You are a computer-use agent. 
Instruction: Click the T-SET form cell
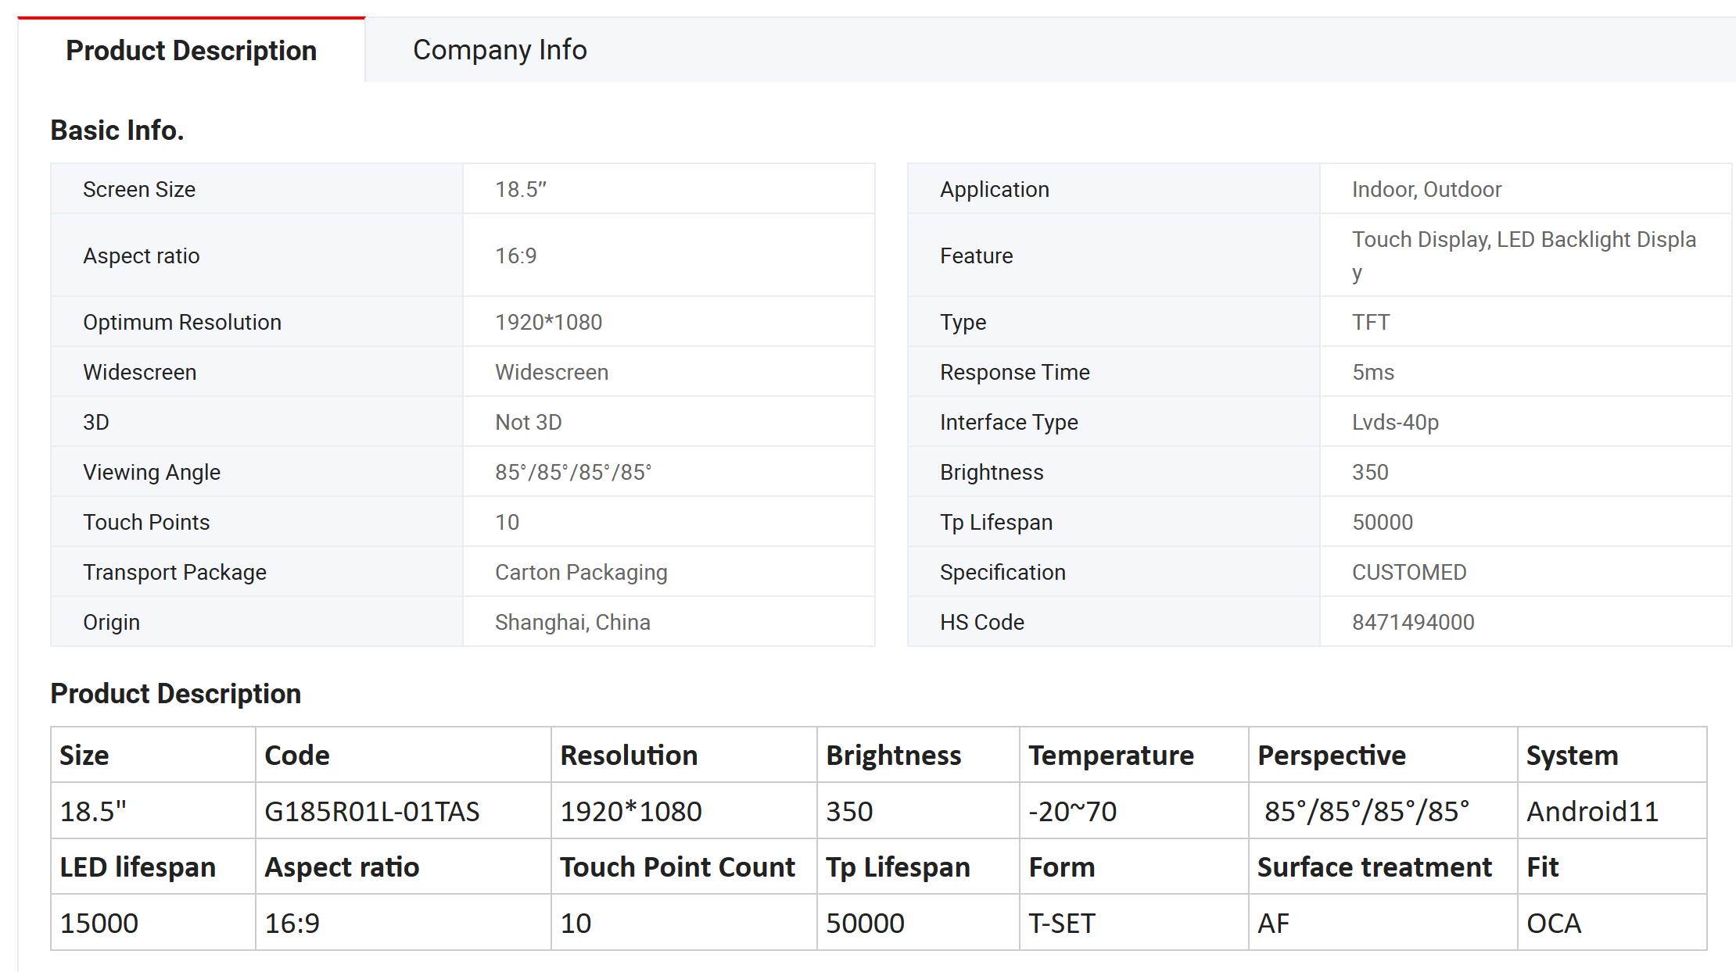pos(1061,923)
